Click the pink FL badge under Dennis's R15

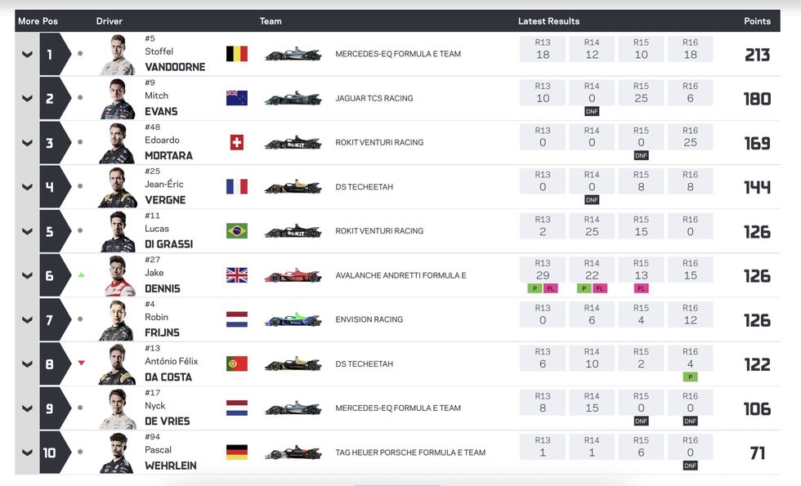click(x=641, y=288)
